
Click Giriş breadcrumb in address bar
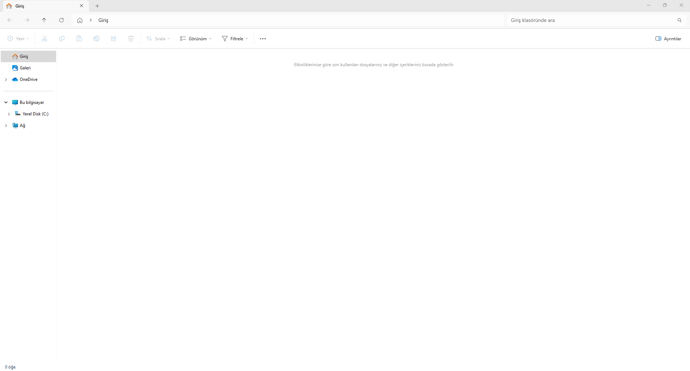click(104, 20)
